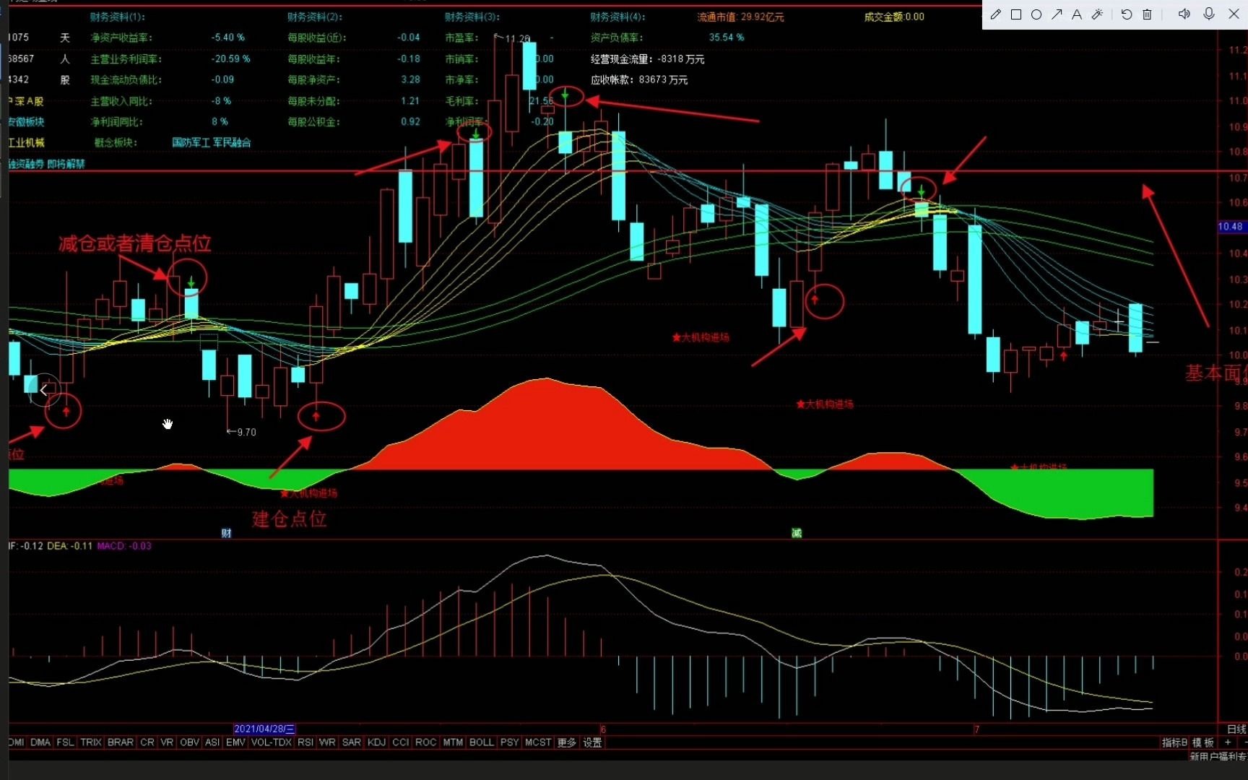Click the 10.48 price label on axis
This screenshot has width=1248, height=780.
point(1231,226)
